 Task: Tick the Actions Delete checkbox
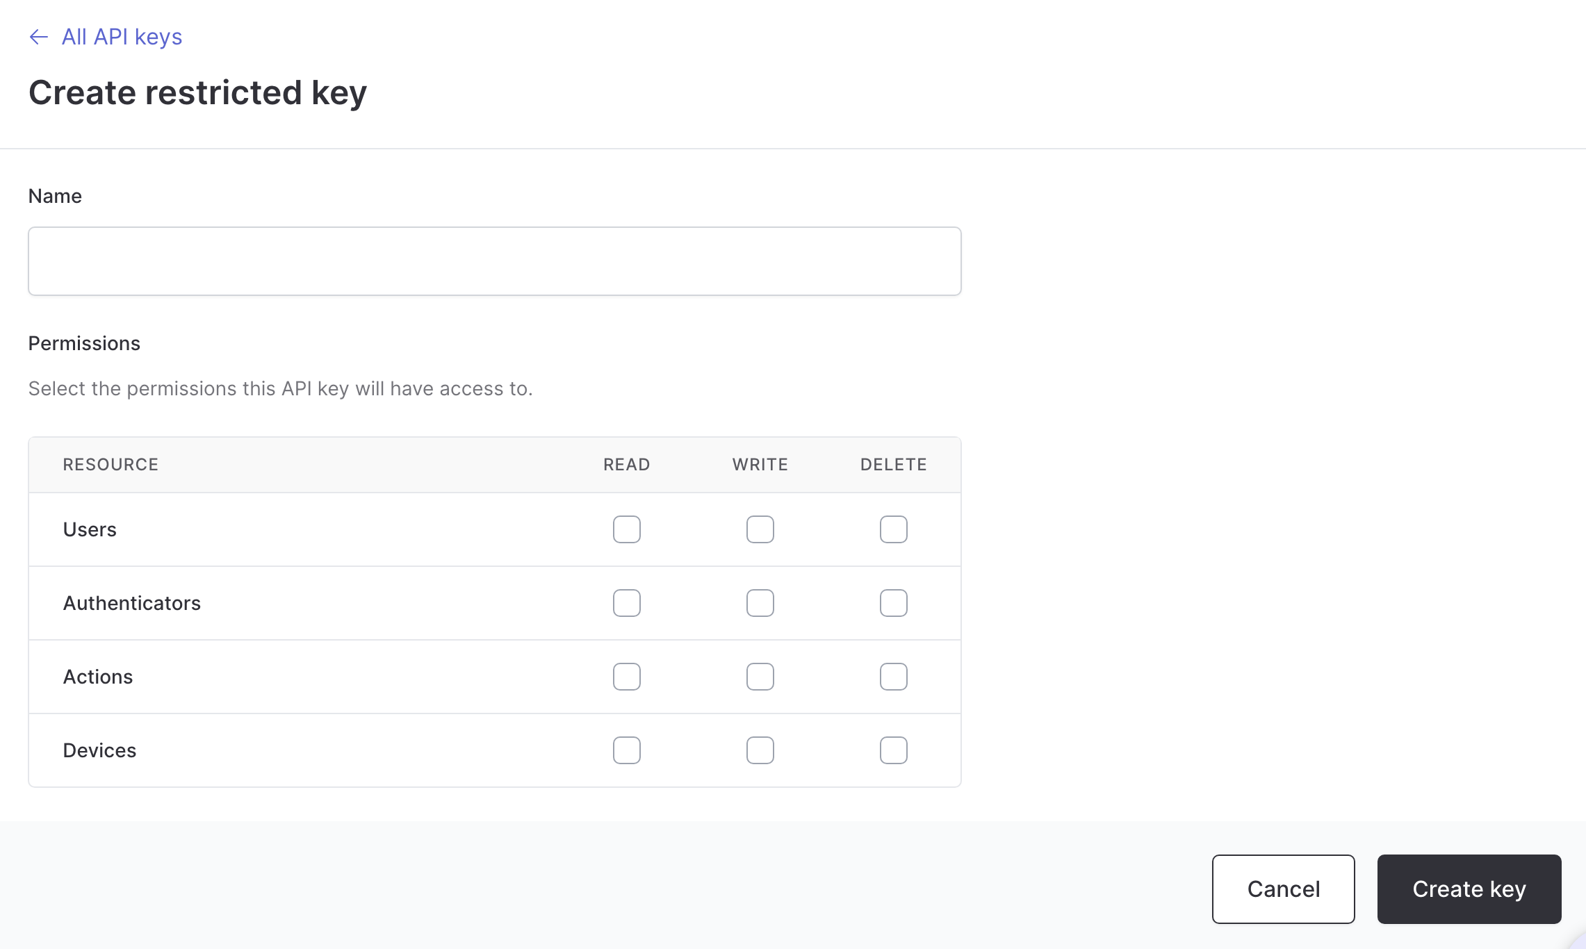[x=893, y=677]
